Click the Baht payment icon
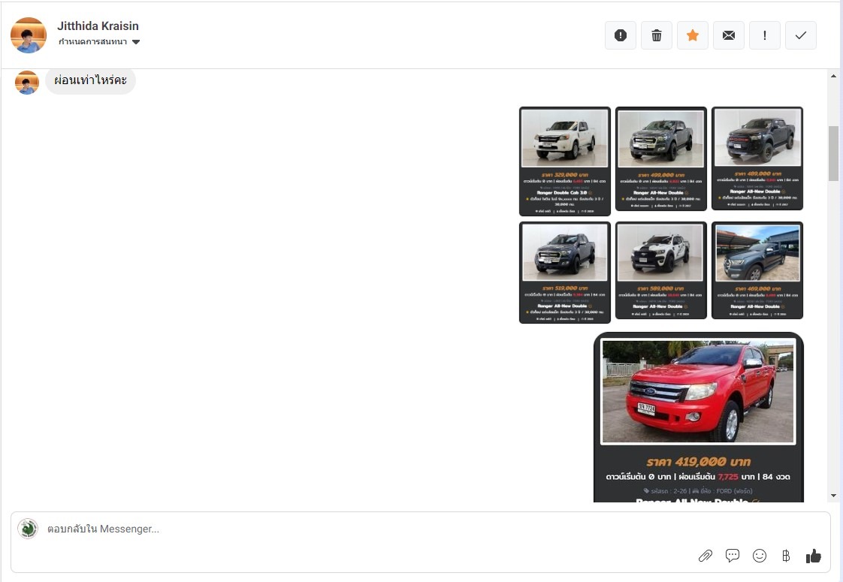The image size is (843, 582). point(786,556)
